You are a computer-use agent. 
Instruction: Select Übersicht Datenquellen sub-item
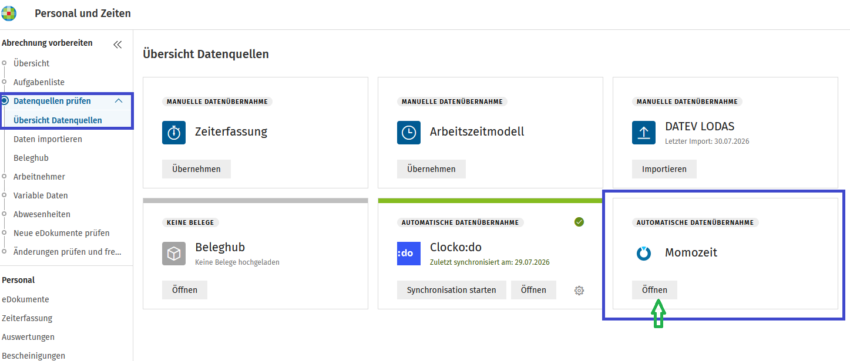click(58, 120)
